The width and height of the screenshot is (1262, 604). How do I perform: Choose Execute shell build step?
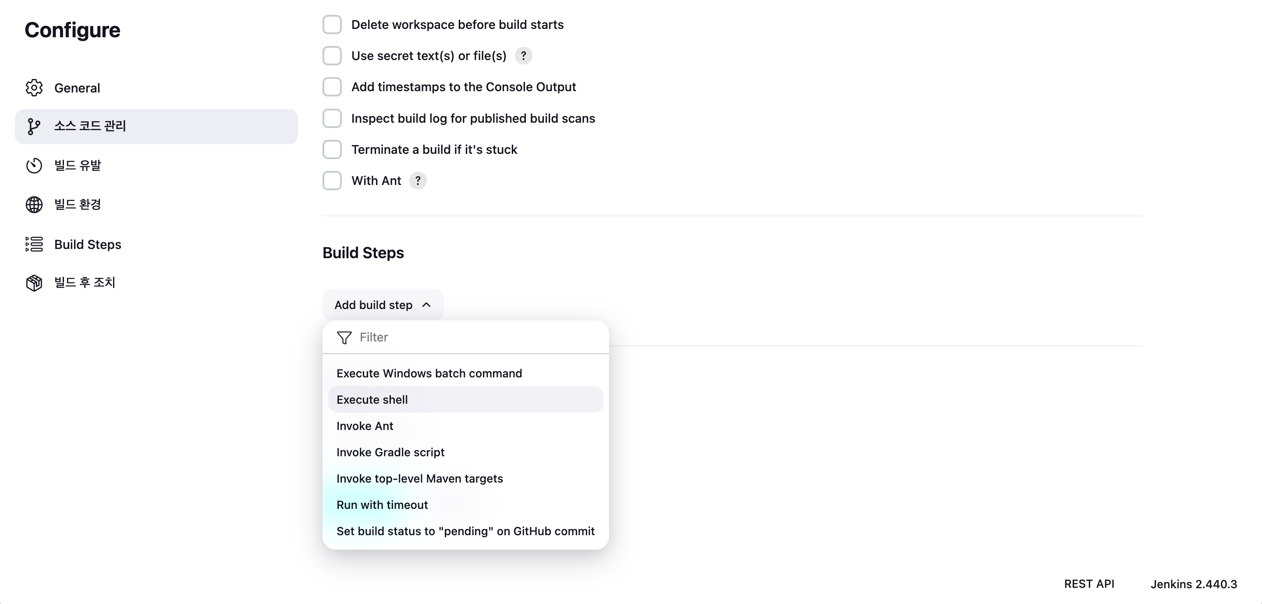click(465, 400)
